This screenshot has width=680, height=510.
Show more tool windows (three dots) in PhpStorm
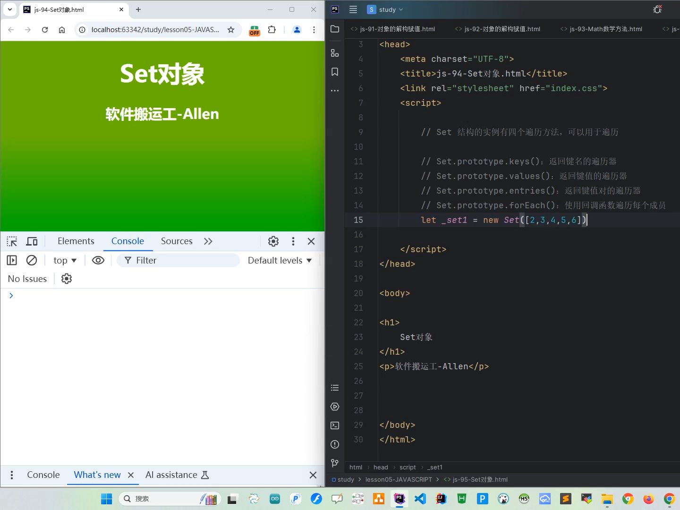pyautogui.click(x=335, y=90)
